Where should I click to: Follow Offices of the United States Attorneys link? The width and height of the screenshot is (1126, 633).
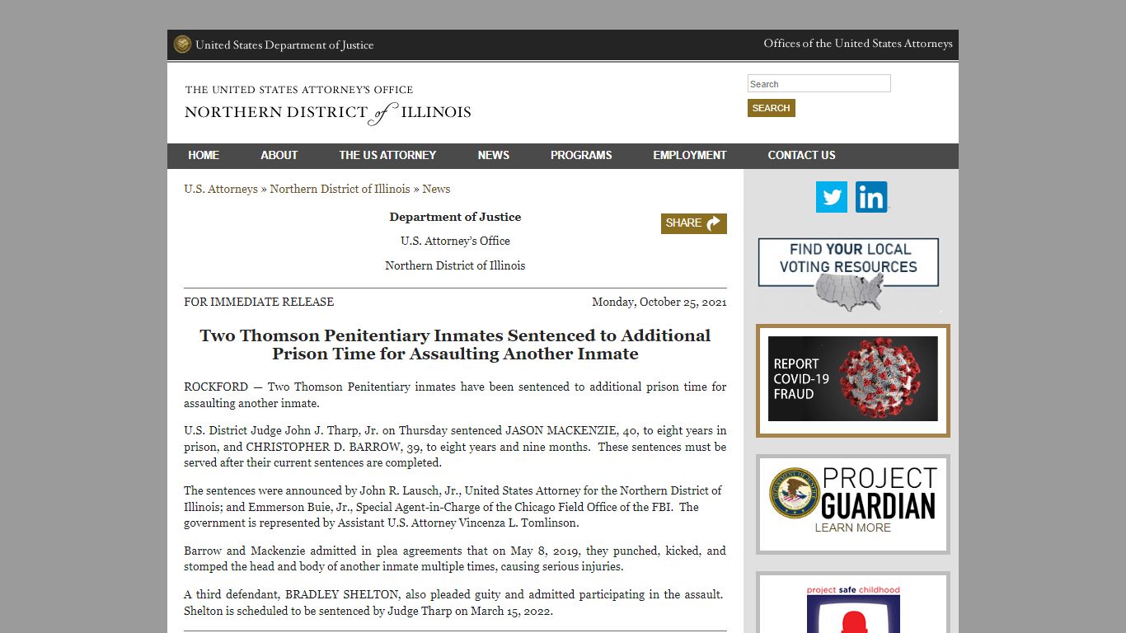858,44
